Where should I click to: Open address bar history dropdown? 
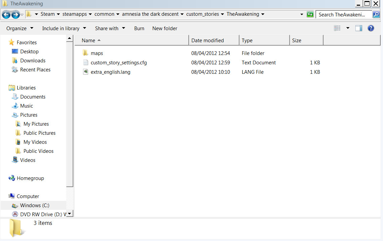point(302,14)
